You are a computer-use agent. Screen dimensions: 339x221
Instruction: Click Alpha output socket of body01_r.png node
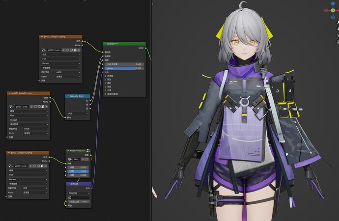50,102
